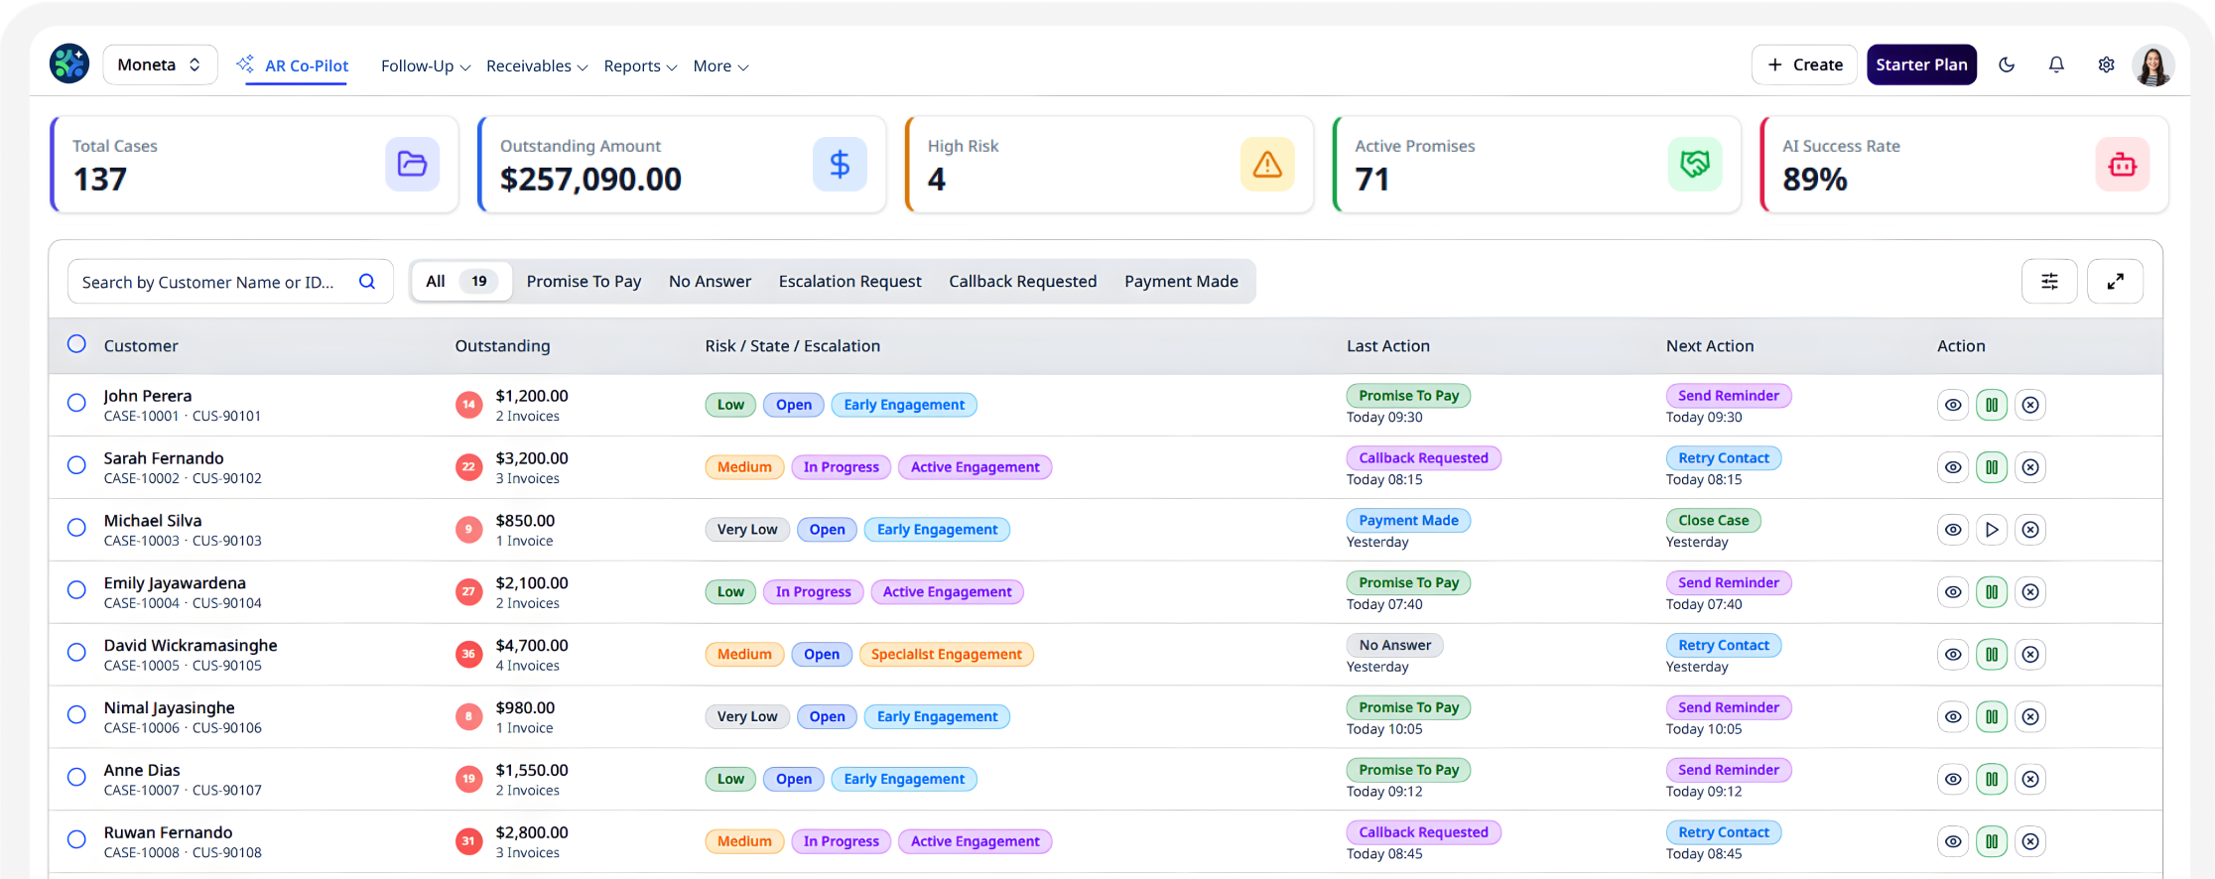Cancel Sarah Fernando's case
The height and width of the screenshot is (879, 2215).
click(2030, 467)
